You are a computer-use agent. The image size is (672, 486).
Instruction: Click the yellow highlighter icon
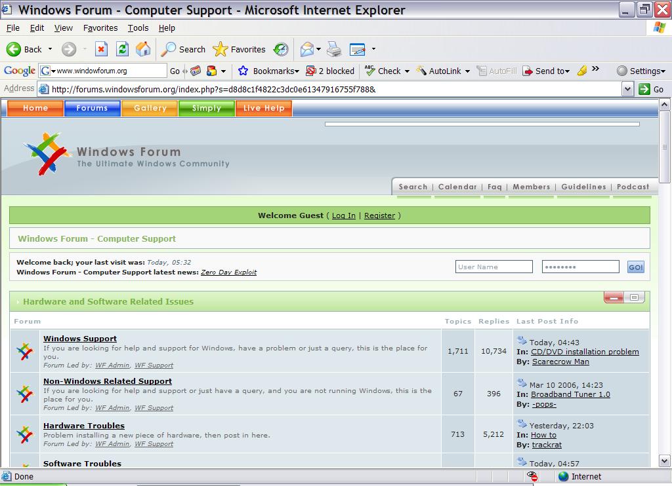pyautogui.click(x=582, y=71)
